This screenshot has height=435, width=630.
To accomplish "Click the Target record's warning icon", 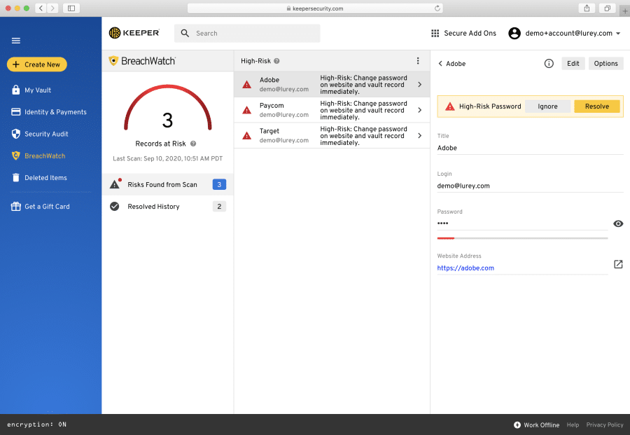I will point(246,136).
